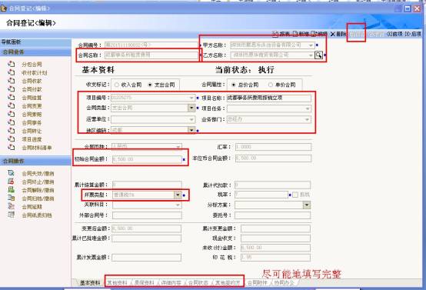
Task: Expand the 项目任务 dropdown
Action: pyautogui.click(x=308, y=108)
